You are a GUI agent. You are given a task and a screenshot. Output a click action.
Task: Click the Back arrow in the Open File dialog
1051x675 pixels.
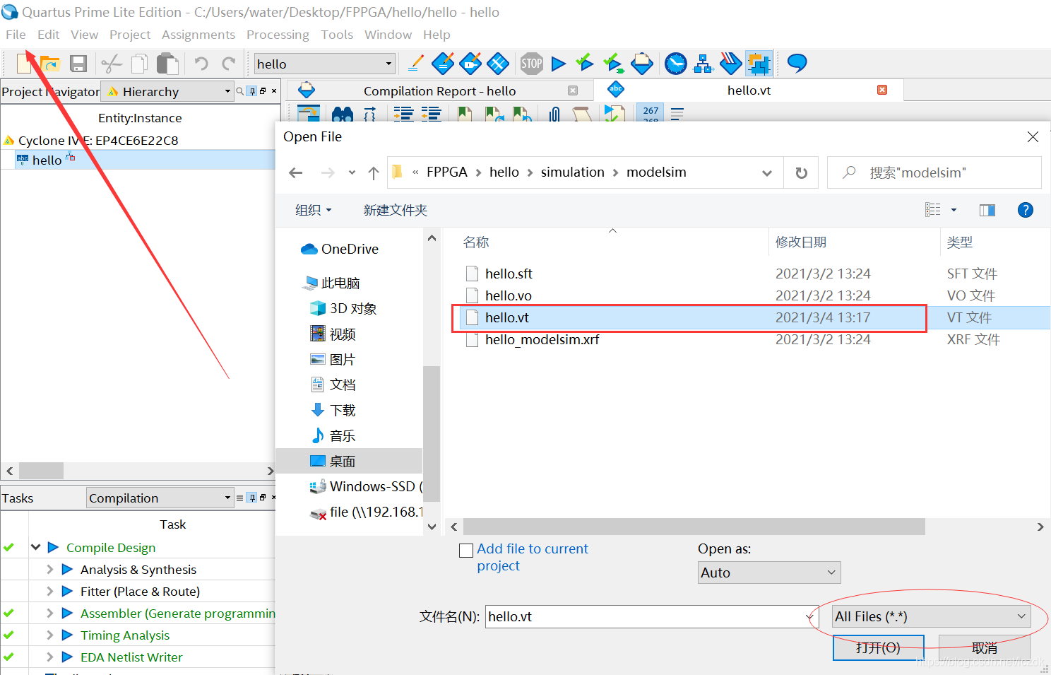point(296,172)
